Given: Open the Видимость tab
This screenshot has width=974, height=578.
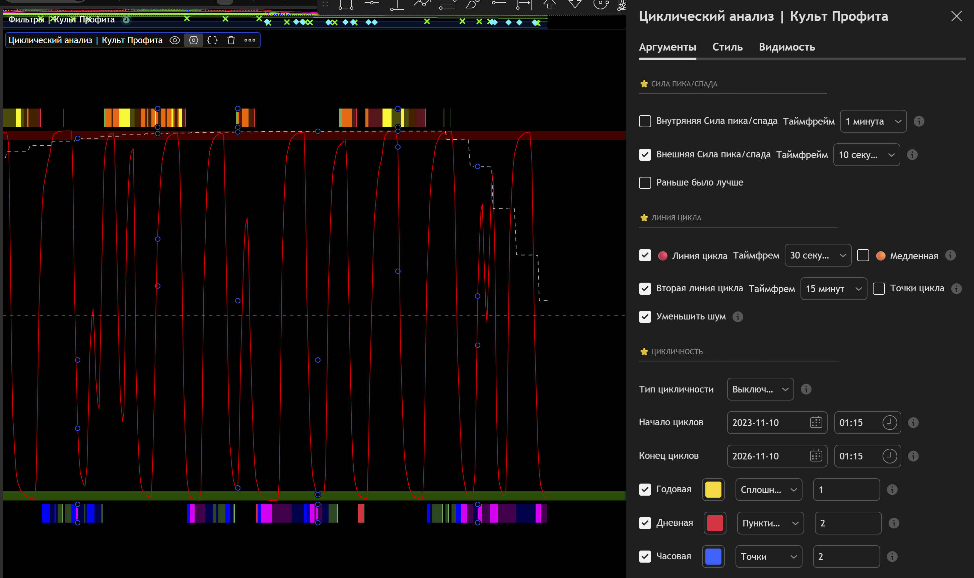Looking at the screenshot, I should (x=787, y=47).
